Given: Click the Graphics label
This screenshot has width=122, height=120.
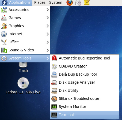Looking at the screenshot, I should click(16, 26).
